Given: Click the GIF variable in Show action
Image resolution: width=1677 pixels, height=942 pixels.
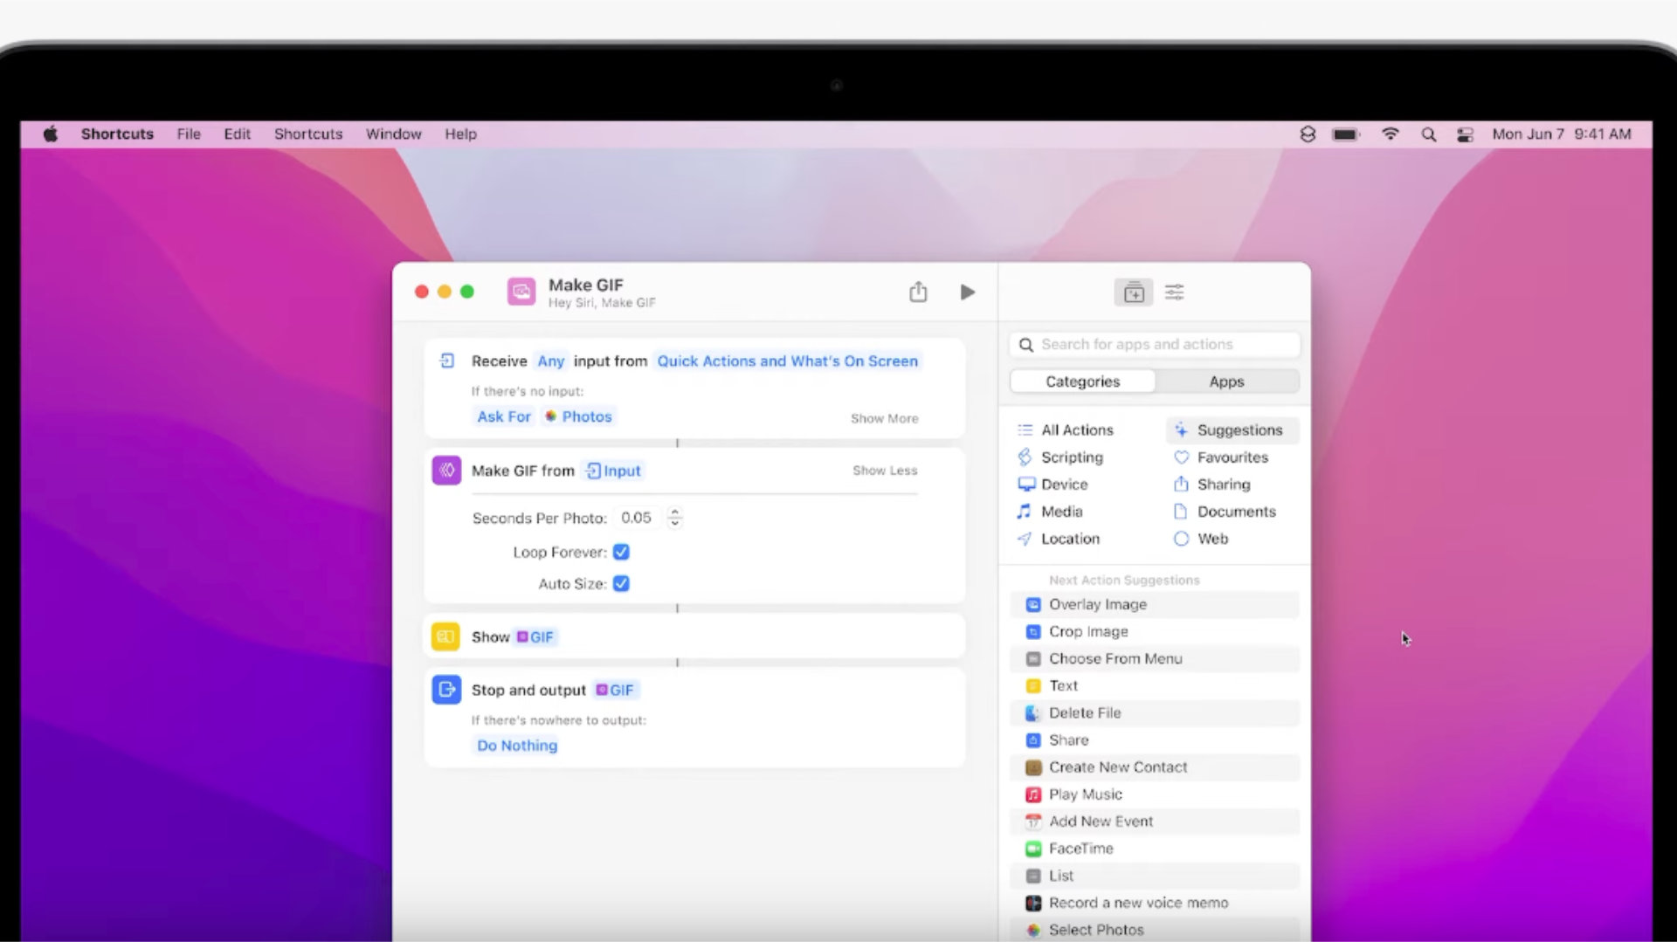Looking at the screenshot, I should (535, 636).
